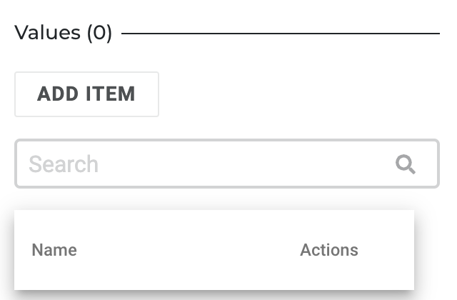The width and height of the screenshot is (457, 300).
Task: Click the ADD ITEM button
Action: click(86, 94)
